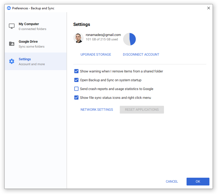
Task: Click the Google Drive icon in sidebar
Action: pos(11,44)
